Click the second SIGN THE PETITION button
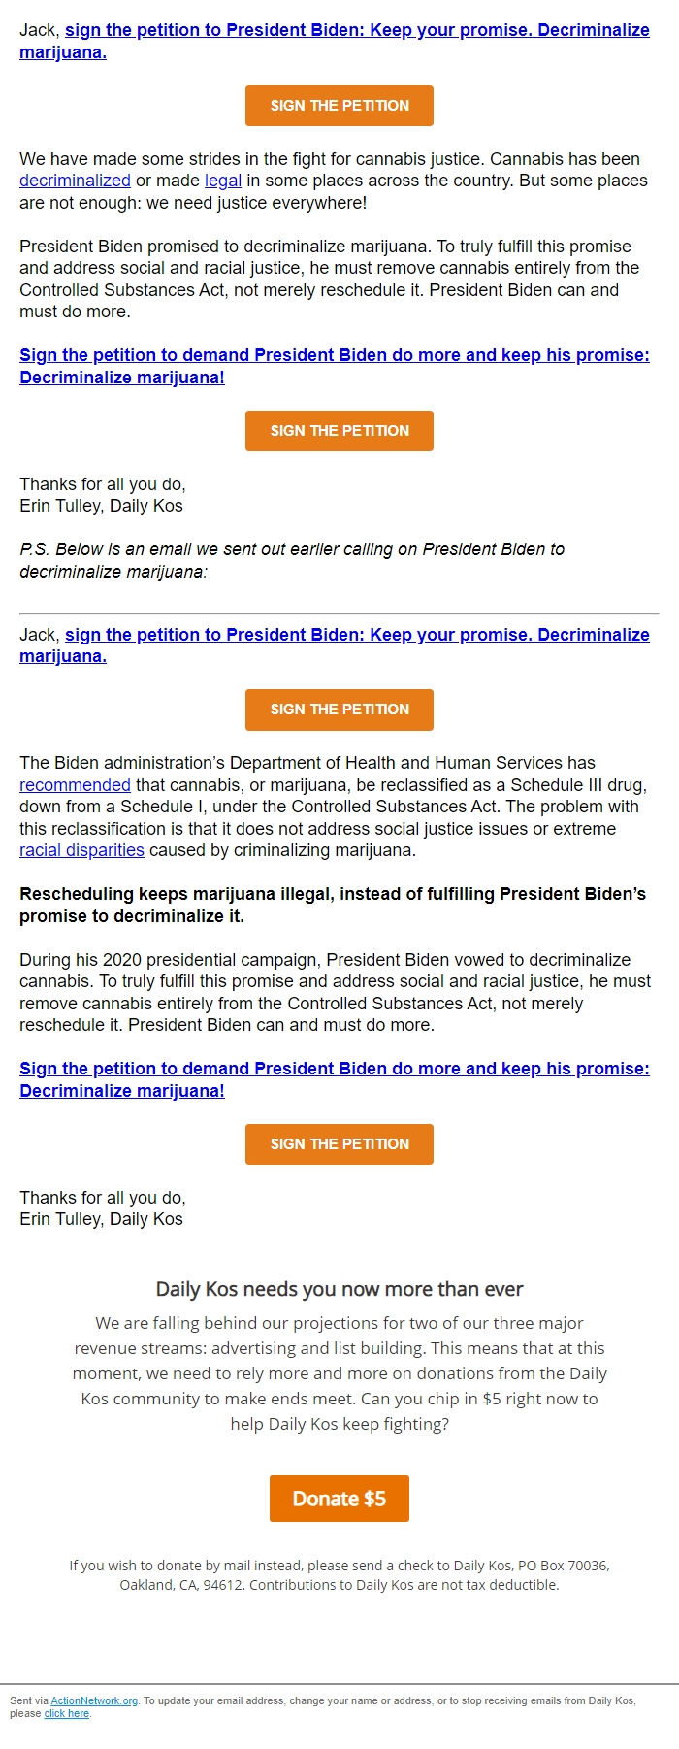 (x=339, y=430)
